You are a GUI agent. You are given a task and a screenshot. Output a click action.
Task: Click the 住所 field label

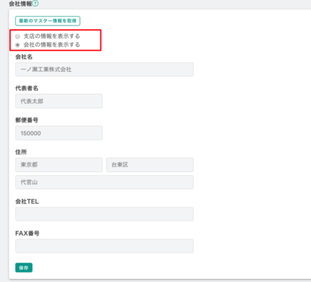(x=21, y=152)
